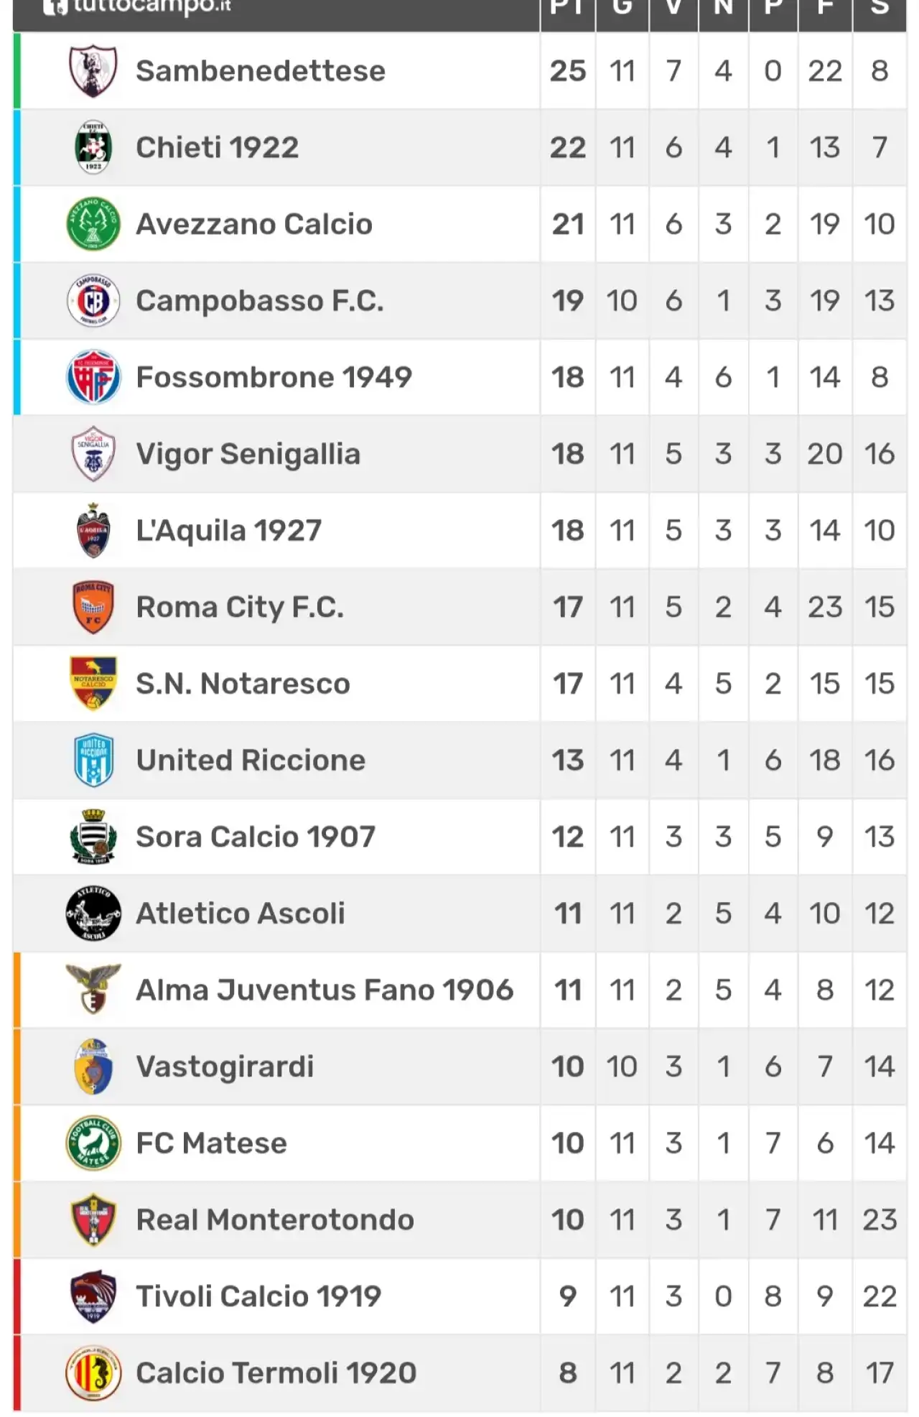
Task: Open the Fossombrone 1949 team logo
Action: [93, 377]
